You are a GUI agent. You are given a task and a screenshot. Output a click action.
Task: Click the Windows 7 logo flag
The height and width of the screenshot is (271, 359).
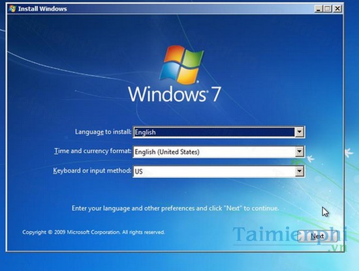pos(181,64)
